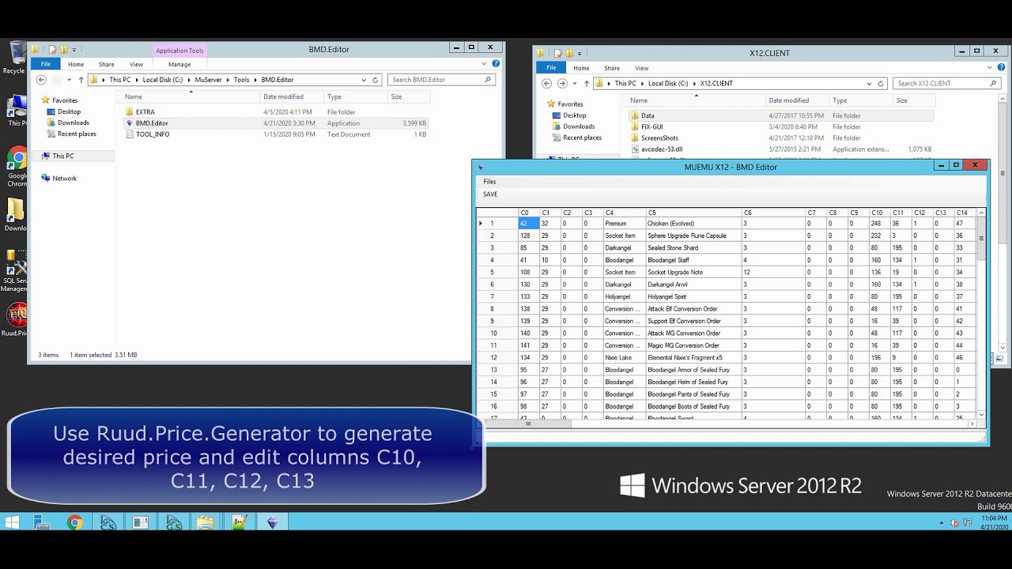Click SAVE in the BMD Editor
1012x569 pixels.
(x=490, y=194)
